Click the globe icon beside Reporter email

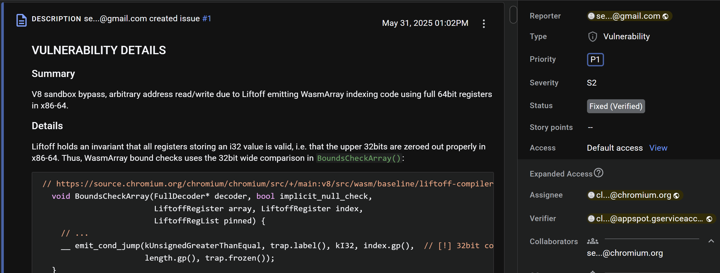point(665,16)
